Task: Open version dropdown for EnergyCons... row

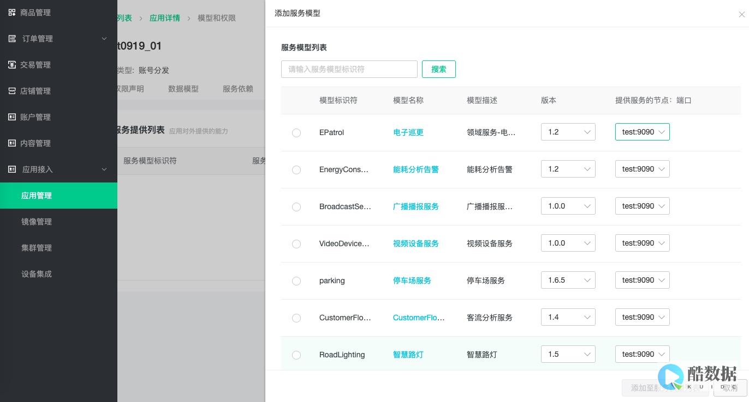Action: click(568, 169)
